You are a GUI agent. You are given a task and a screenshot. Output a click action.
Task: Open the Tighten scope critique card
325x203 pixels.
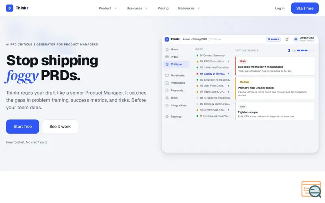pos(275,111)
